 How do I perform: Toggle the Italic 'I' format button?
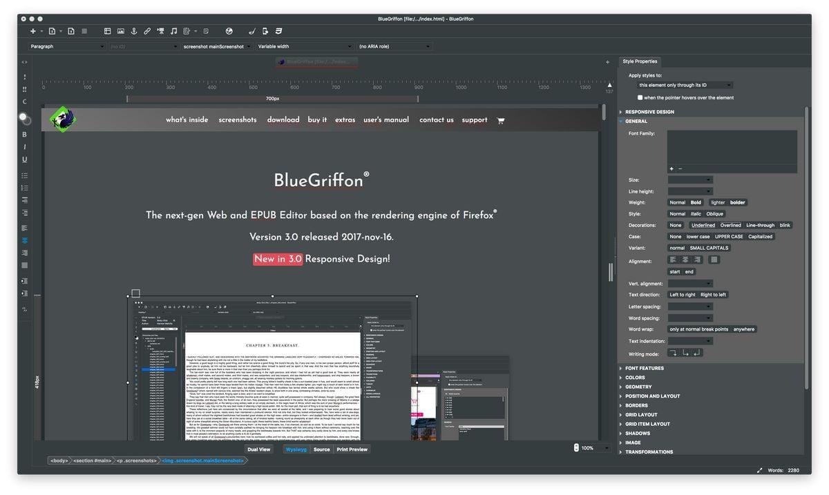[25, 147]
